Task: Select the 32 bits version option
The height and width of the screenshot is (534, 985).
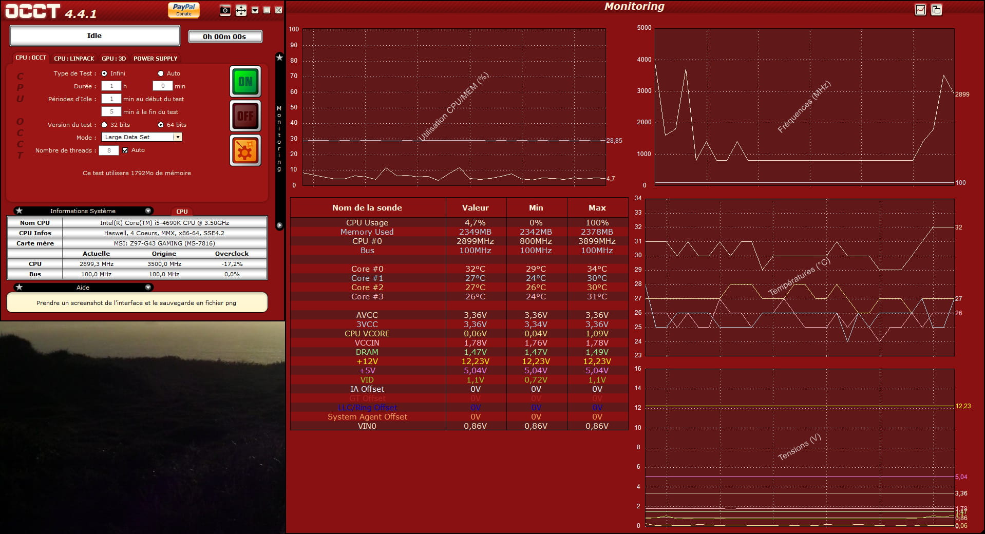Action: tap(104, 125)
